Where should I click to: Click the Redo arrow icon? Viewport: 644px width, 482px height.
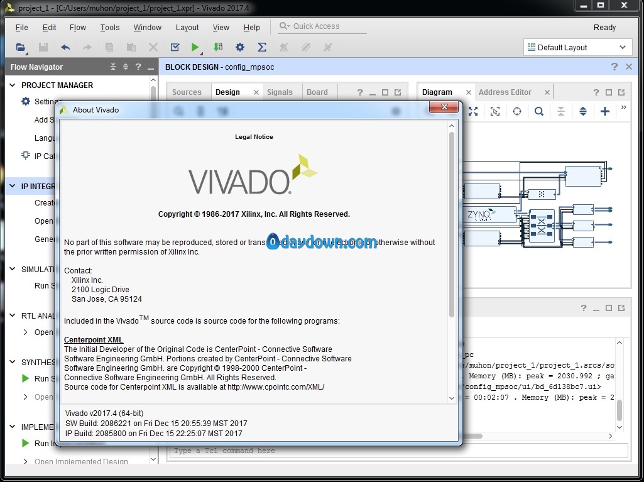(x=87, y=47)
